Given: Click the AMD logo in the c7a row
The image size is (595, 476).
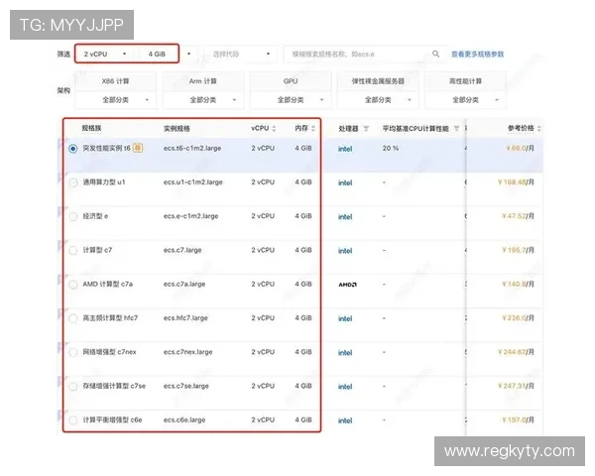Looking at the screenshot, I should [348, 285].
